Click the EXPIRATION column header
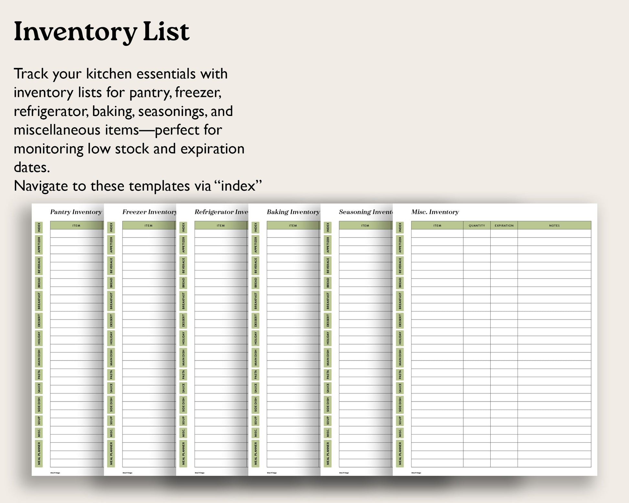 pos(504,225)
